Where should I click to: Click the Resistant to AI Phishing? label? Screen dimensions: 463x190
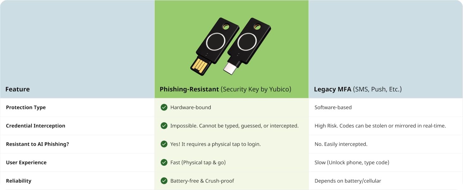pyautogui.click(x=37, y=144)
